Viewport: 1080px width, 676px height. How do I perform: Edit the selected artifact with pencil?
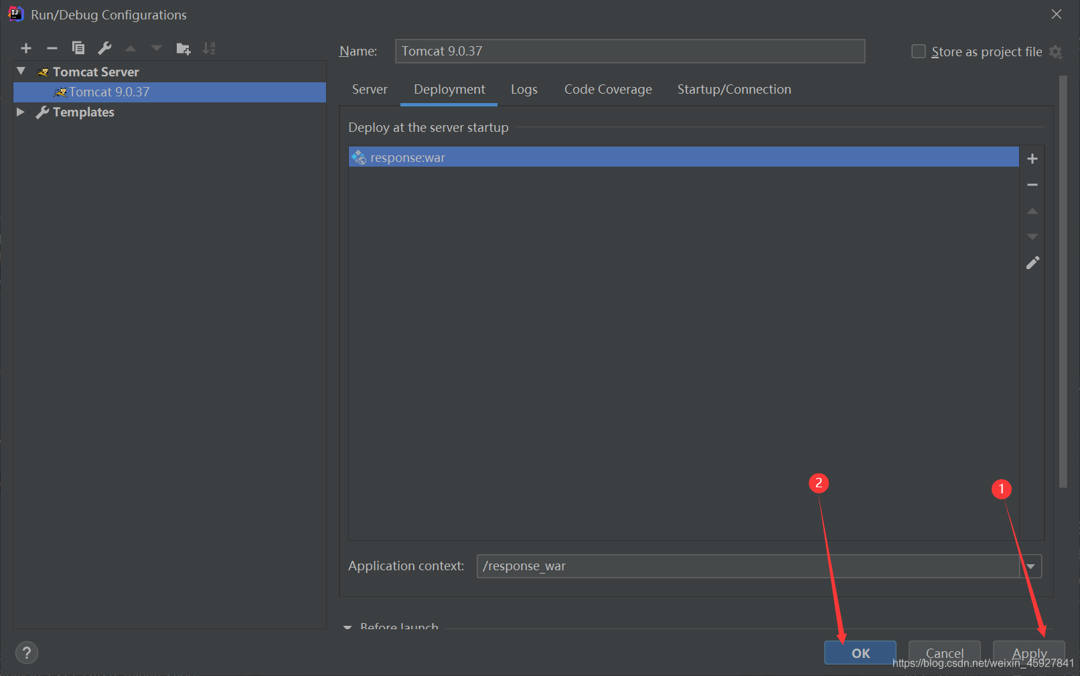pyautogui.click(x=1032, y=263)
